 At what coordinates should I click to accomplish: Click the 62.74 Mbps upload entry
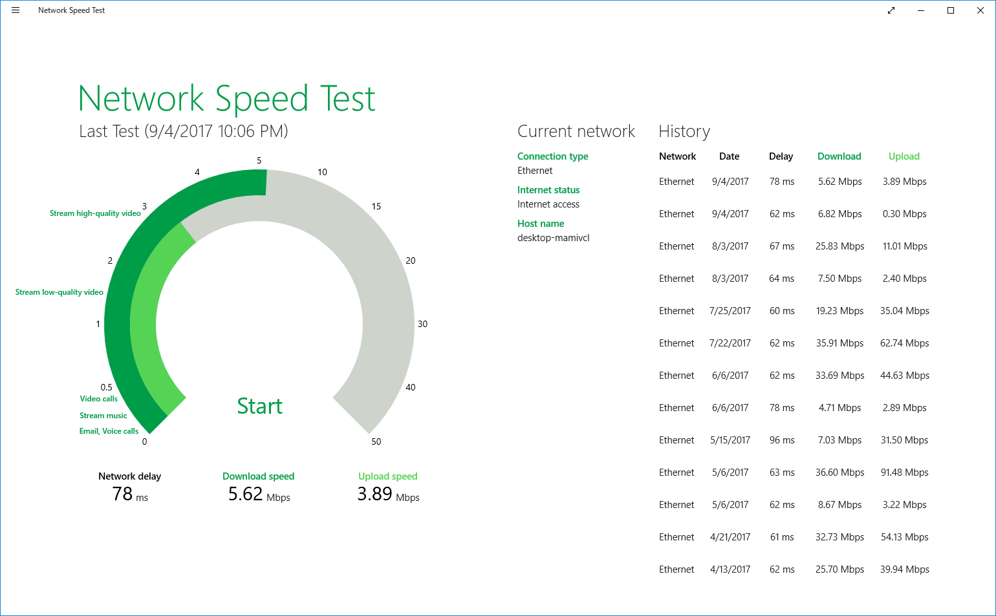pyautogui.click(x=905, y=343)
